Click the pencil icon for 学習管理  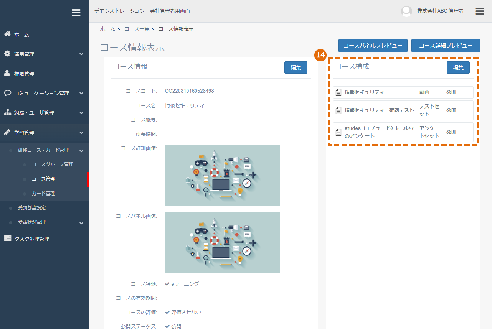(x=7, y=132)
